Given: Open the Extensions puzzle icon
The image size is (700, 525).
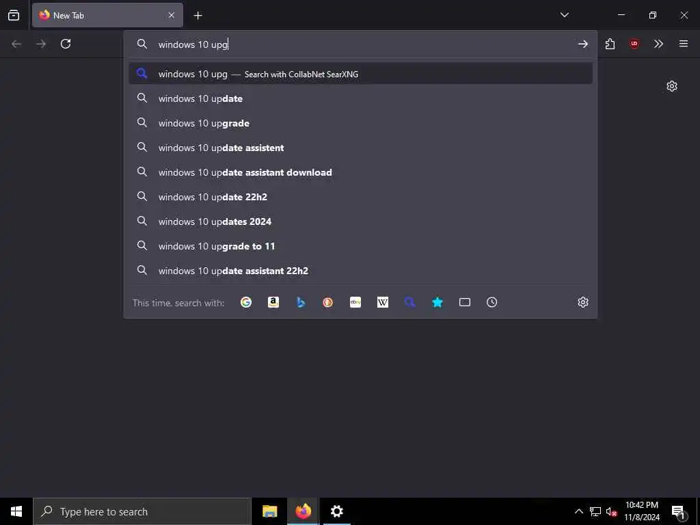Looking at the screenshot, I should pyautogui.click(x=610, y=44).
